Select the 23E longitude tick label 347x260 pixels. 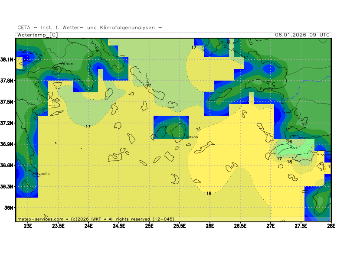[x=28, y=226]
